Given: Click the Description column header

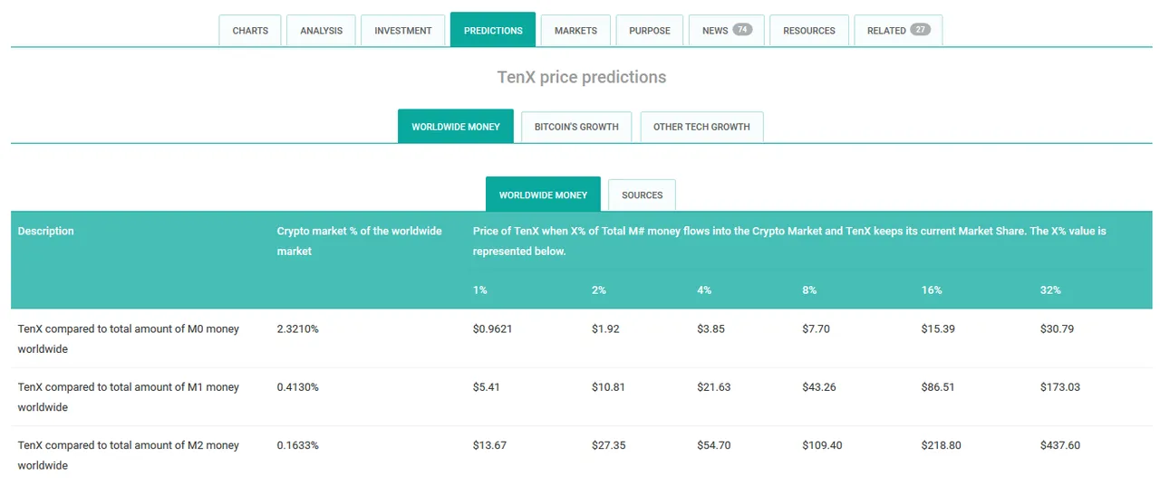Looking at the screenshot, I should click(x=46, y=231).
